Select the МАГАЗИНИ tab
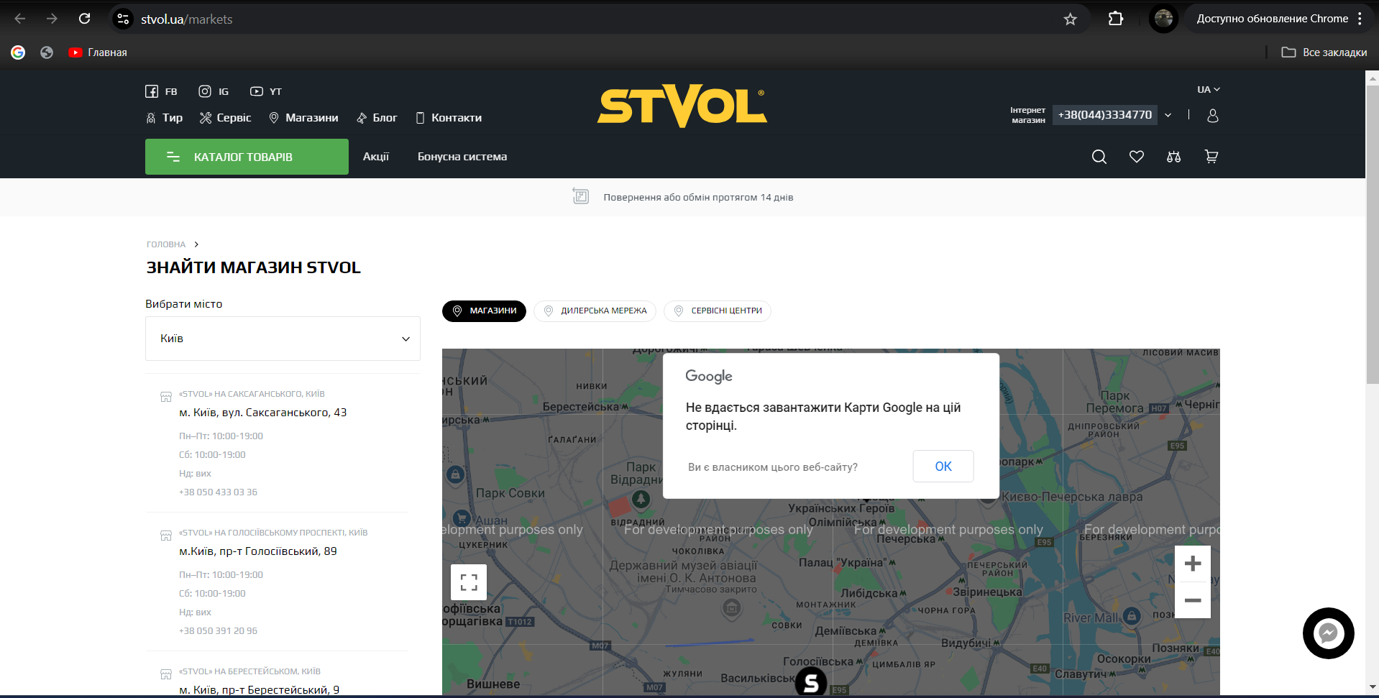 coord(484,311)
